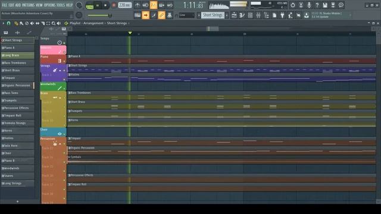The height and width of the screenshot is (214, 381).
Task: Toggle the overdub recording button
Action: tap(161, 5)
